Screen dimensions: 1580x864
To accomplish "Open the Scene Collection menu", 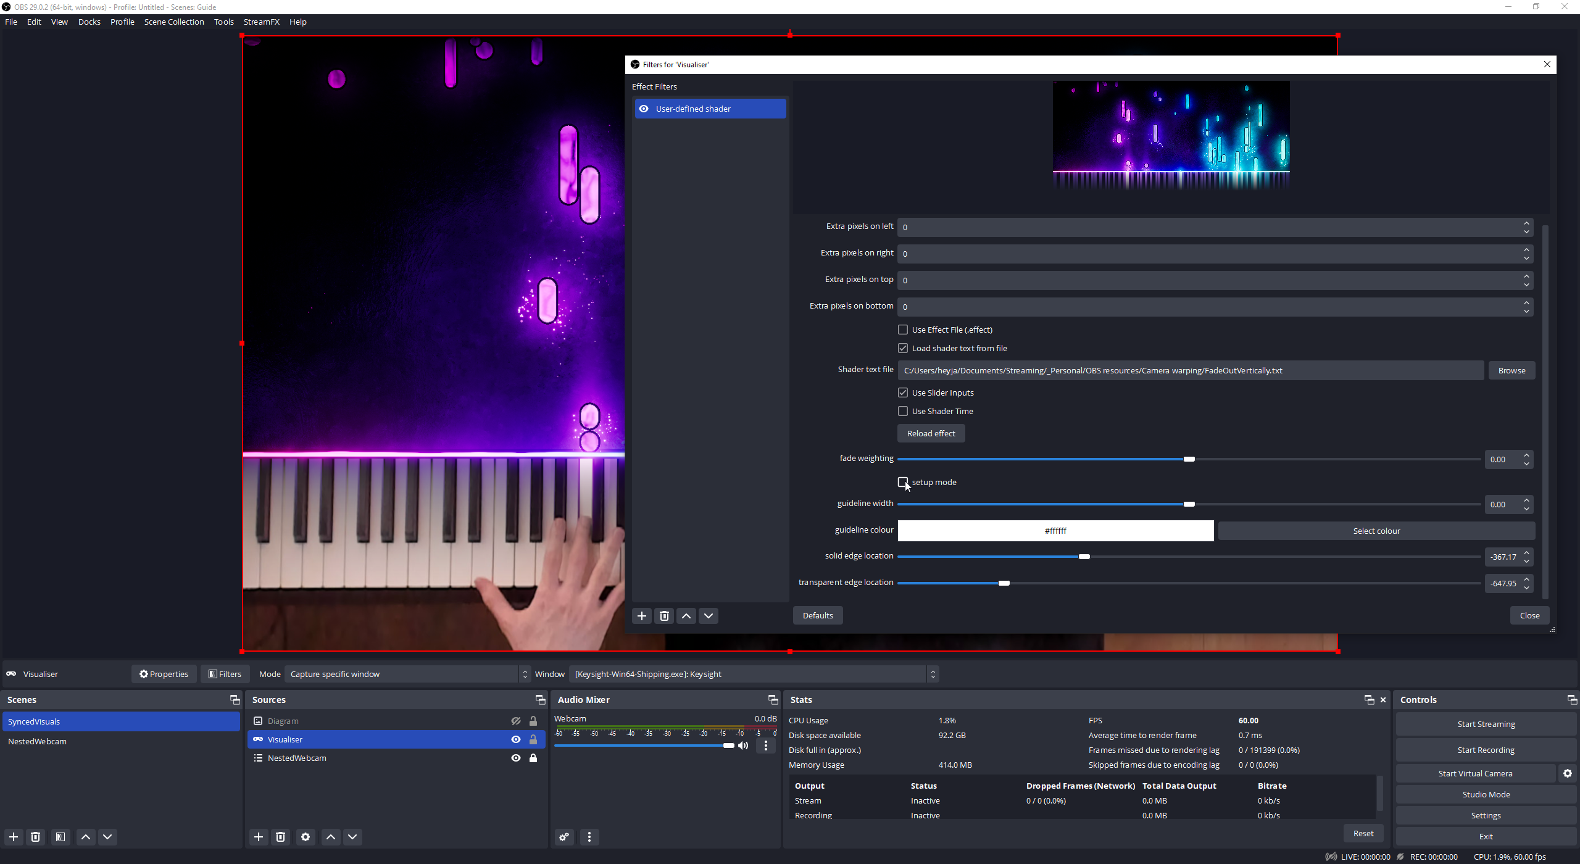I will pyautogui.click(x=174, y=22).
